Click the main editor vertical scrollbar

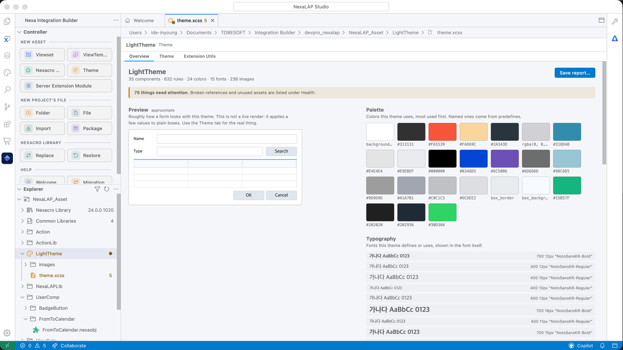(604, 113)
